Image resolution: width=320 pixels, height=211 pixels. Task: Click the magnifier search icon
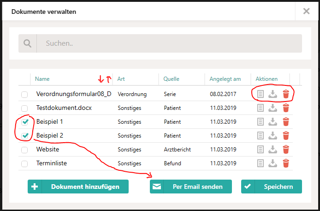coord(27,43)
